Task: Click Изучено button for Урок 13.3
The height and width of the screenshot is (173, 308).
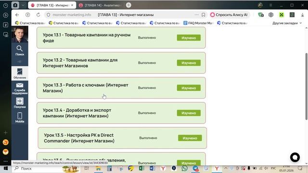Action: coord(189,88)
